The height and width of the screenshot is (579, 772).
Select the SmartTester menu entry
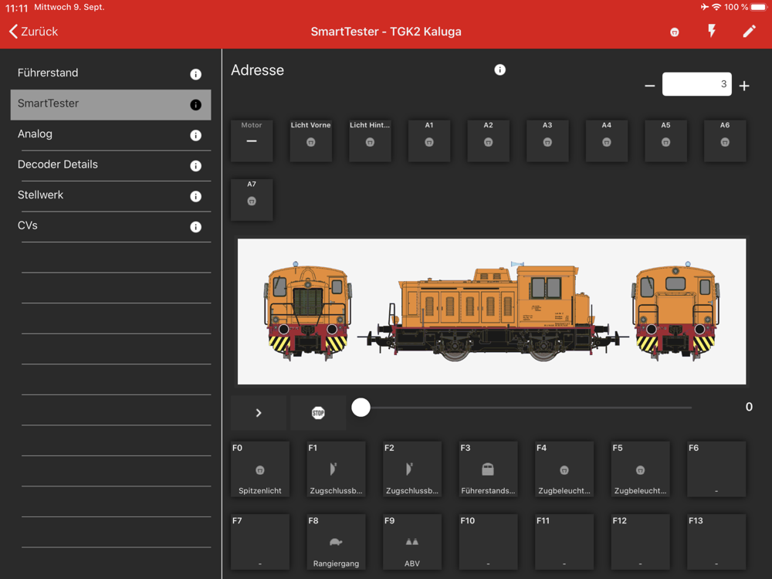tap(110, 104)
